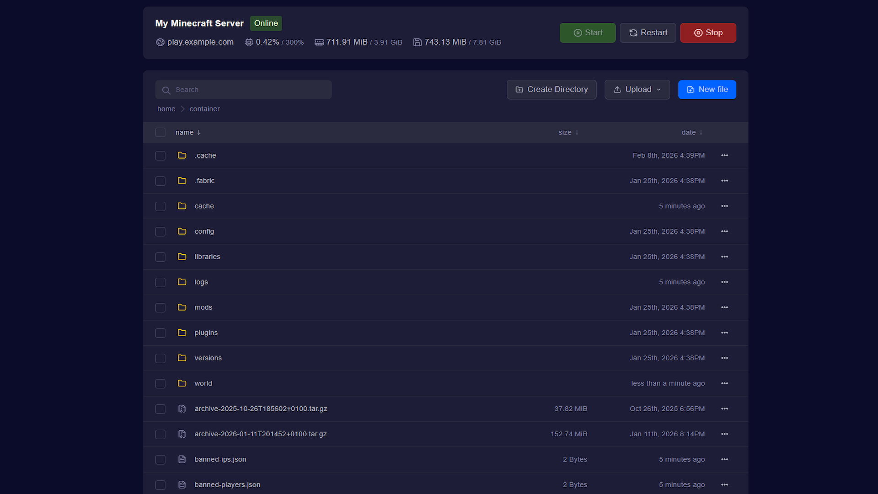Click the Online status badge
The width and height of the screenshot is (878, 494).
(x=266, y=23)
